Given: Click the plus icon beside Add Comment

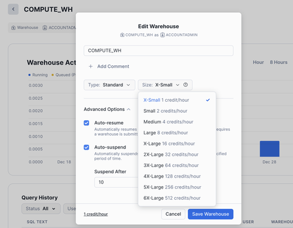Looking at the screenshot, I should point(90,67).
